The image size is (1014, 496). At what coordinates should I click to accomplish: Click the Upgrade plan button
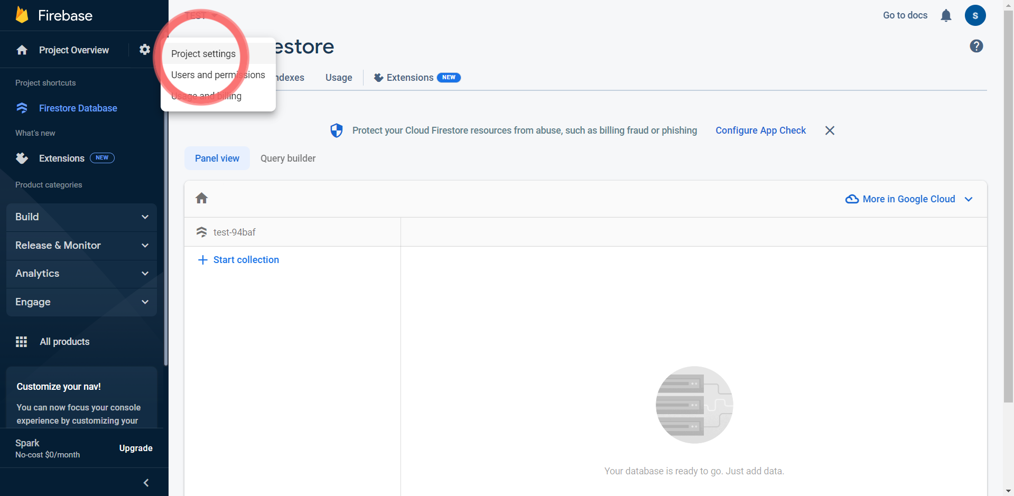pos(136,448)
